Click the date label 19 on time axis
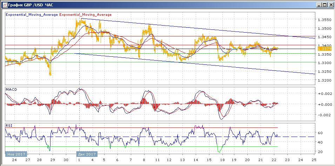The width and height of the screenshot is (335, 166). [x=234, y=160]
